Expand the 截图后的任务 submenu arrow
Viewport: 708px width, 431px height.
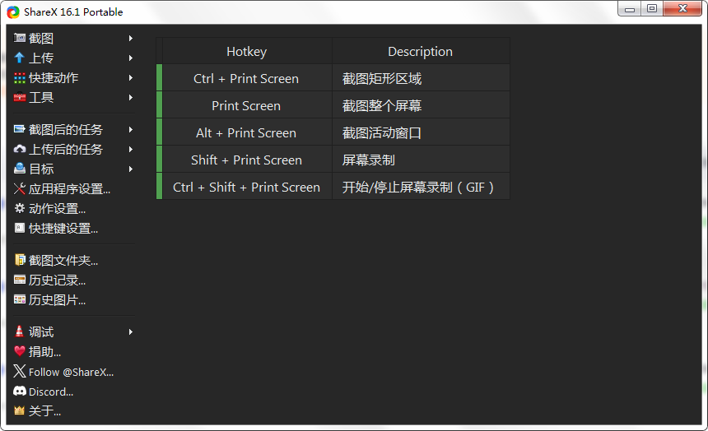coord(131,130)
